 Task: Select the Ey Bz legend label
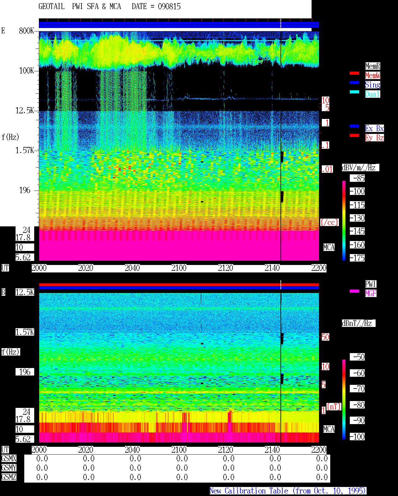point(374,138)
